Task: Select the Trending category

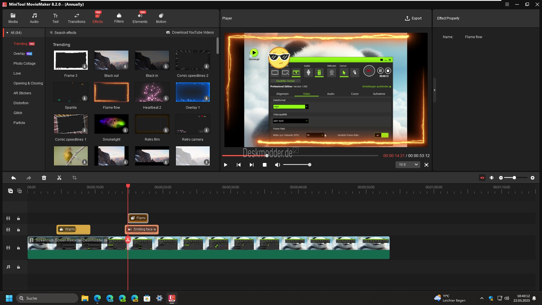Action: pyautogui.click(x=20, y=44)
